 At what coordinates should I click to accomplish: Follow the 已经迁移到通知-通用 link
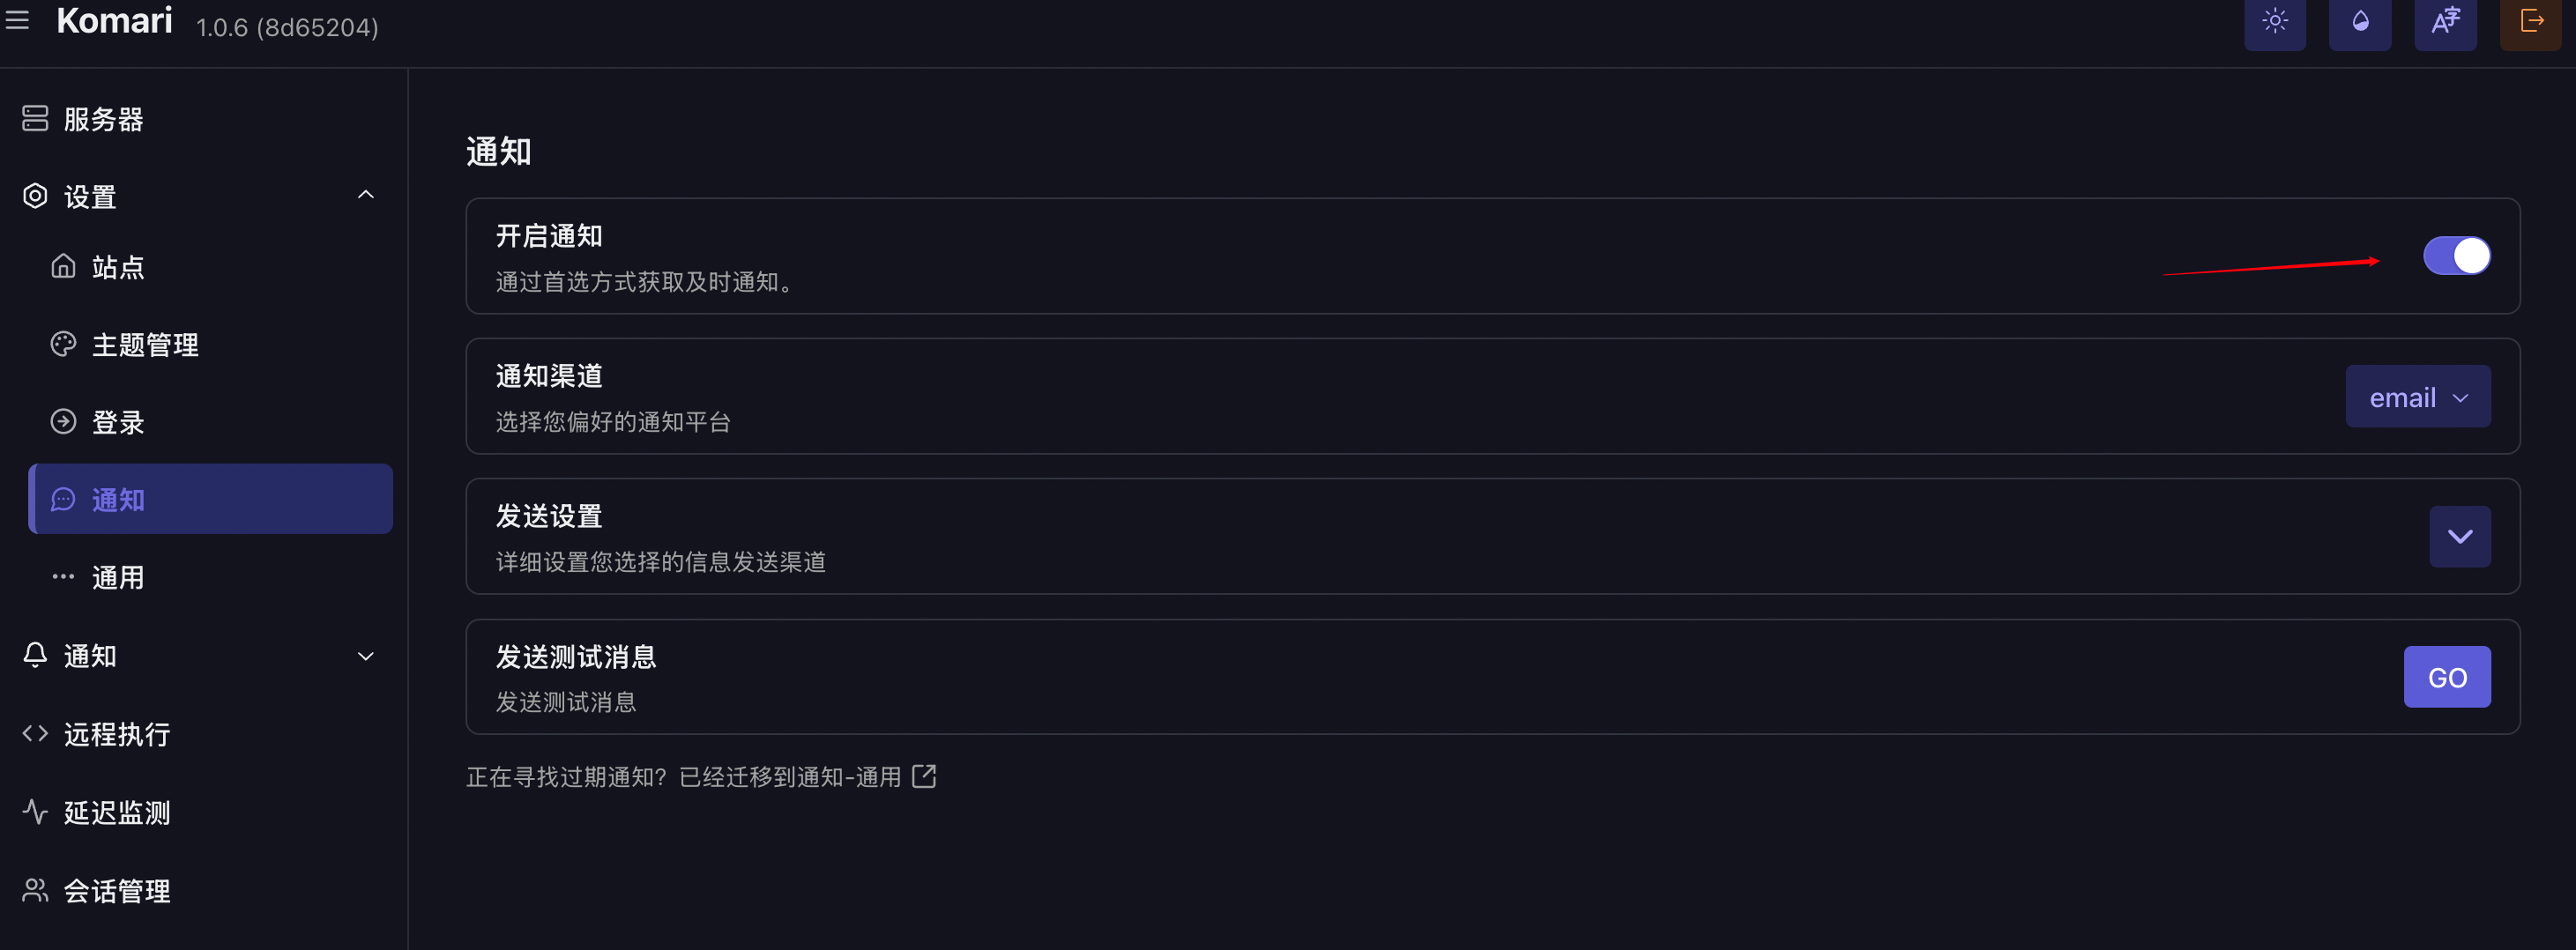(790, 777)
